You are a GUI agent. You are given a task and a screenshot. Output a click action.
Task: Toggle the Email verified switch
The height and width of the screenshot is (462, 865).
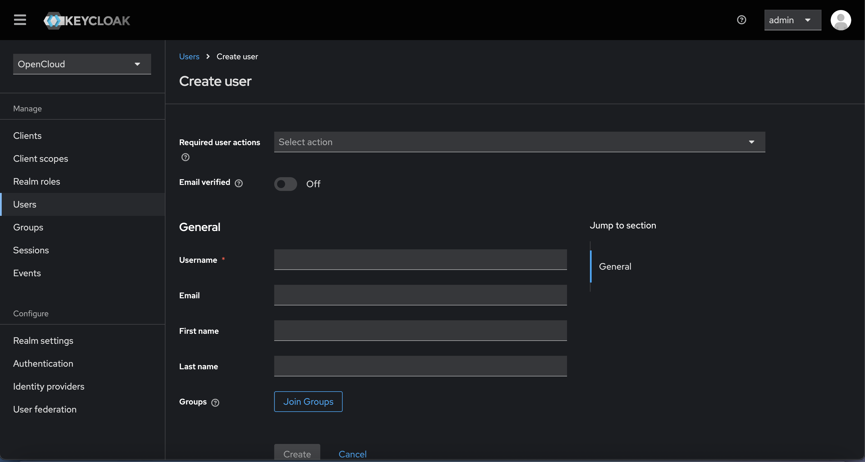coord(285,184)
